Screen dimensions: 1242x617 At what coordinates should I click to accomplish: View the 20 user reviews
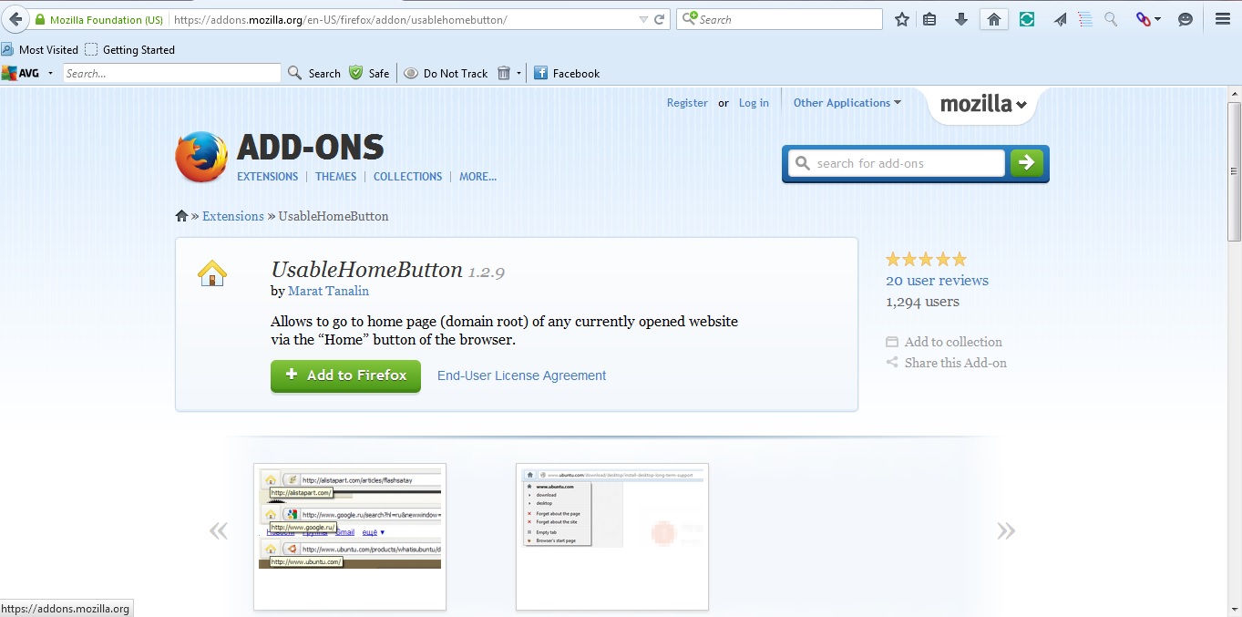[x=937, y=281]
